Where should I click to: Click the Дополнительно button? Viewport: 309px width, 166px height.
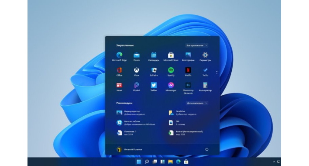click(x=197, y=103)
